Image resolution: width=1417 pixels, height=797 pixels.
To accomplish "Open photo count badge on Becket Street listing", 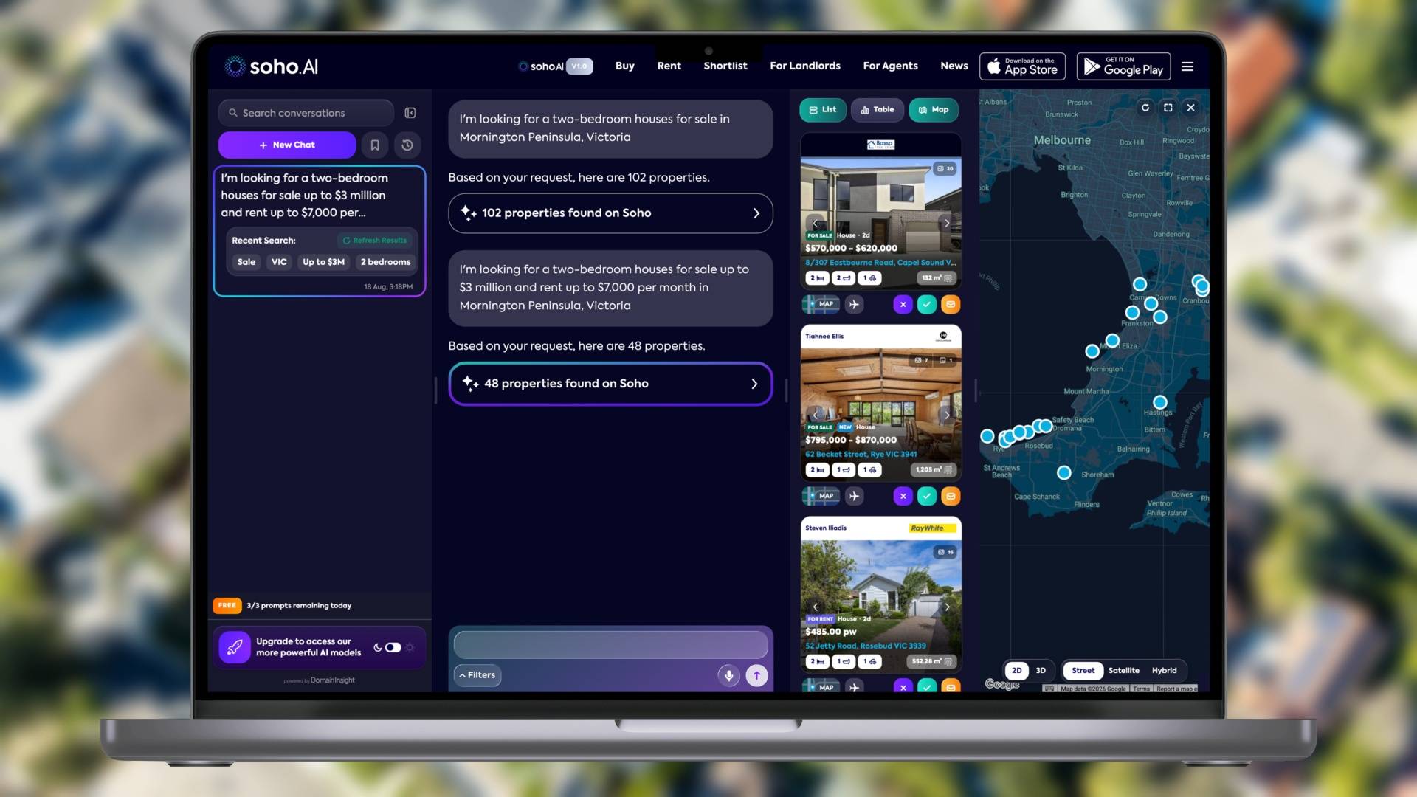I will click(x=921, y=360).
